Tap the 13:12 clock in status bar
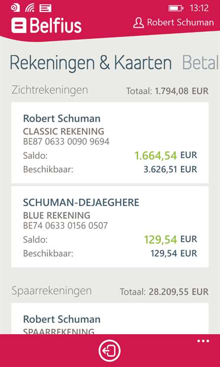Viewport: 220px width, 367px height. [x=199, y=8]
